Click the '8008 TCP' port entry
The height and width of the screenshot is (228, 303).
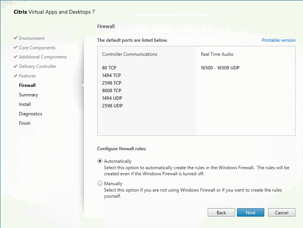click(112, 91)
